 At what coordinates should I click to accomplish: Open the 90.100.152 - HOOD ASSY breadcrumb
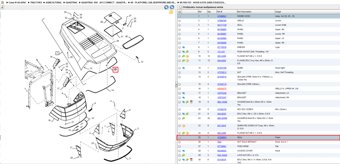click(x=203, y=2)
